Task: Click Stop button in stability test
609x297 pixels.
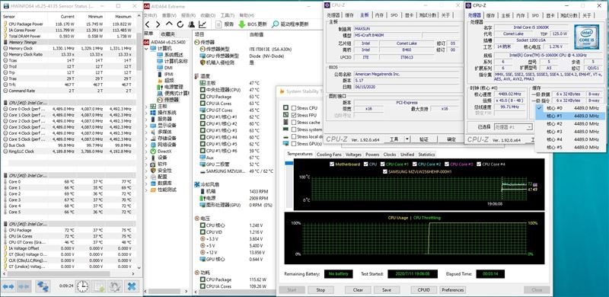Action: [320, 290]
